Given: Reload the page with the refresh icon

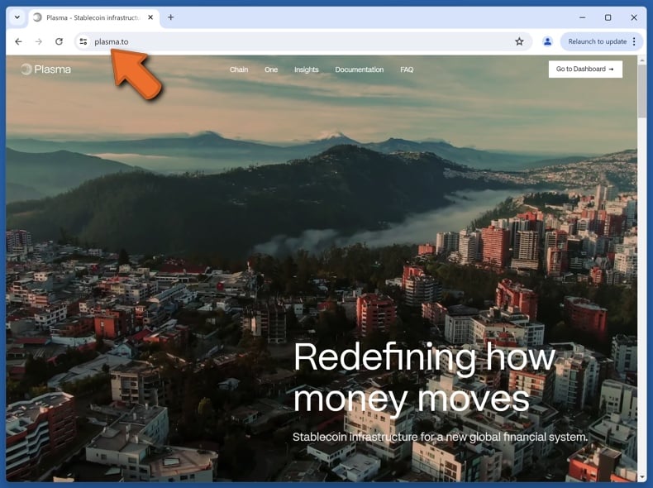Looking at the screenshot, I should coord(60,41).
